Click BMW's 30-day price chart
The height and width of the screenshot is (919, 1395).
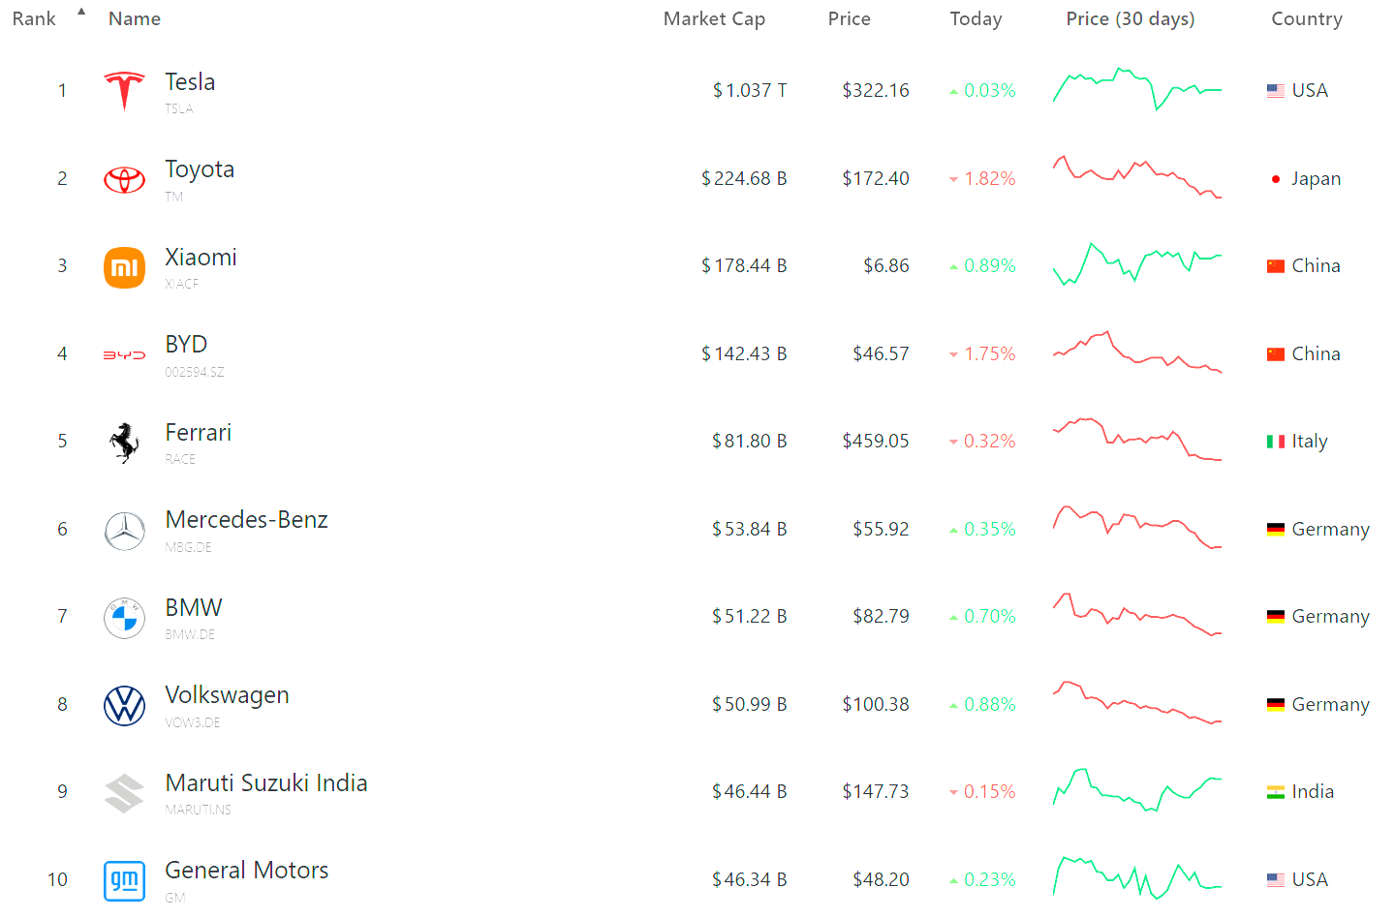1137,615
